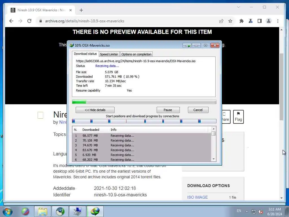Click the muted volume tray icon
289x217 pixels.
coord(260,212)
